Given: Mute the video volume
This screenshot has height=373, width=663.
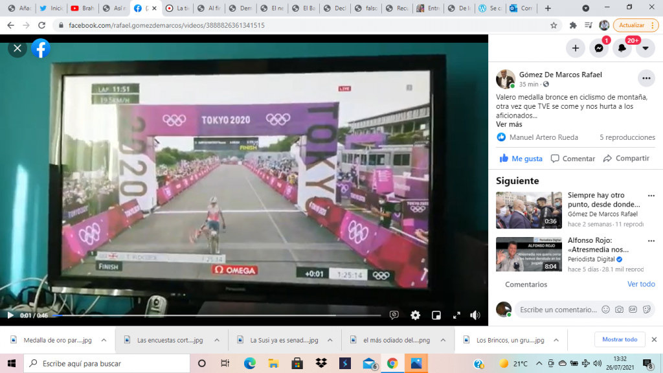Looking at the screenshot, I should pos(475,315).
